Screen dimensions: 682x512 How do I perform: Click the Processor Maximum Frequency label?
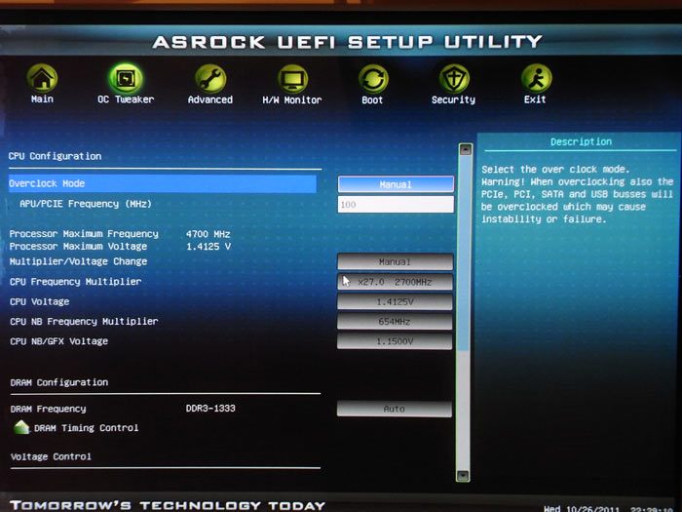click(84, 234)
